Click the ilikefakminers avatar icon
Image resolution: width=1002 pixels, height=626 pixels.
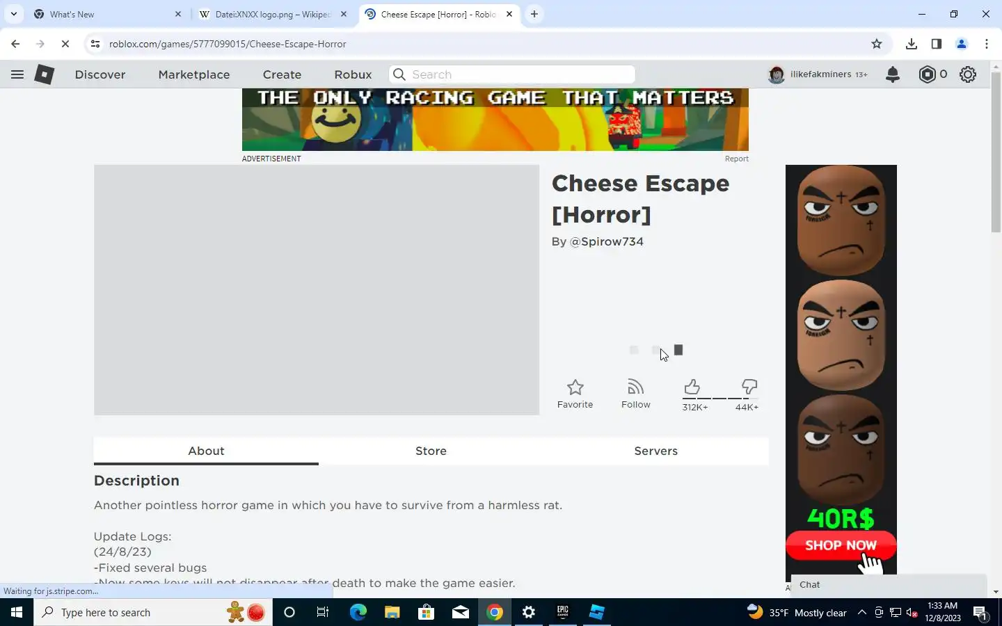(x=777, y=74)
